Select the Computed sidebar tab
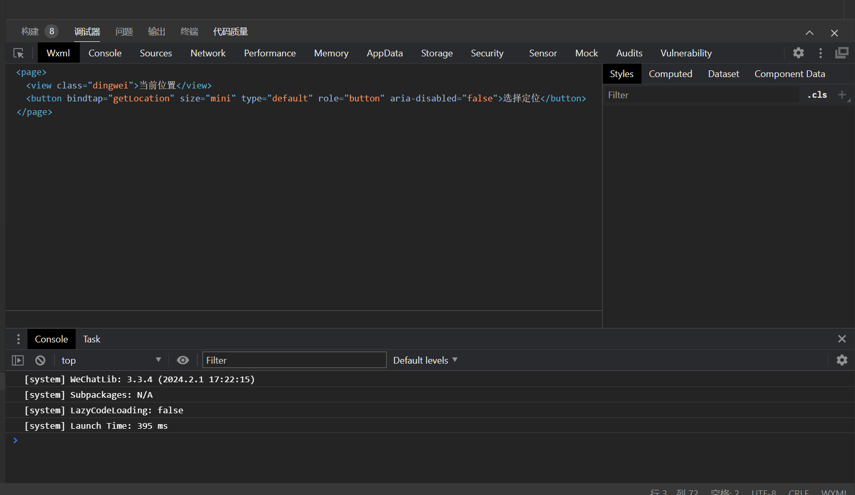This screenshot has width=855, height=495. [671, 74]
